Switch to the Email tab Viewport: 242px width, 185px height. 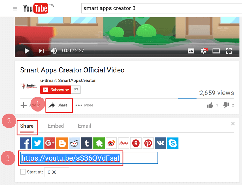click(x=84, y=126)
